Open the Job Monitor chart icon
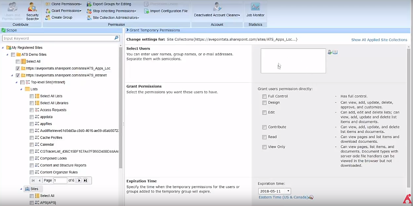413x206 pixels. 255,7
